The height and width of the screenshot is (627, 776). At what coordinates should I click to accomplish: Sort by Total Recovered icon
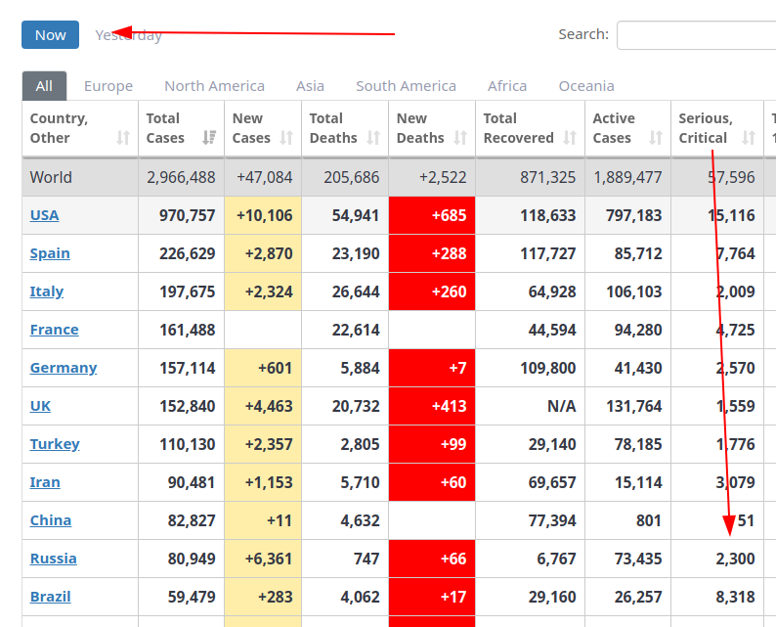pos(570,138)
